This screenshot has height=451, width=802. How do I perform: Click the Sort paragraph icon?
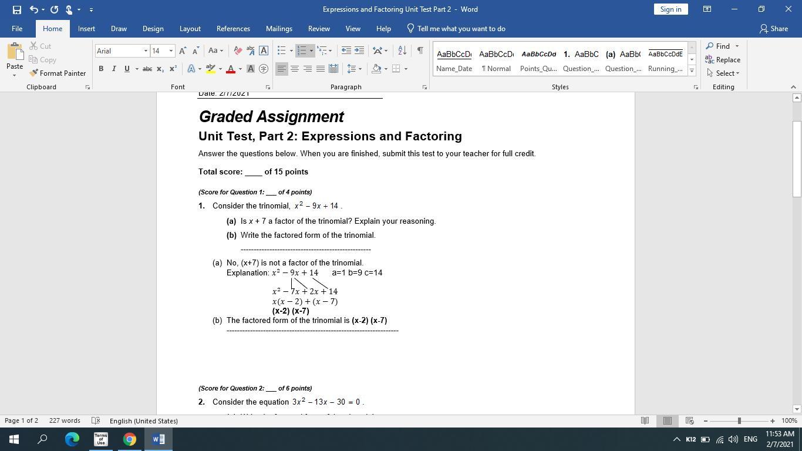(402, 51)
